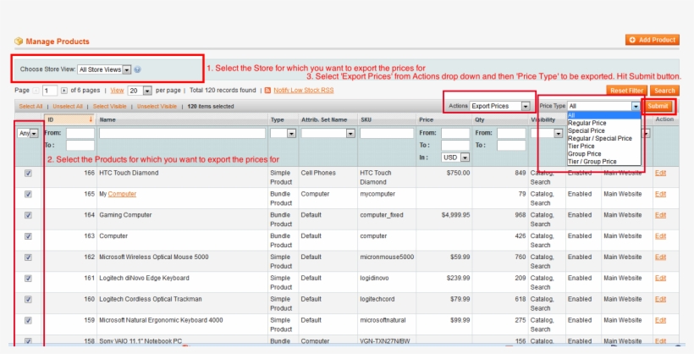The image size is (694, 354).
Task: Go to the next page arrow
Action: coord(64,91)
